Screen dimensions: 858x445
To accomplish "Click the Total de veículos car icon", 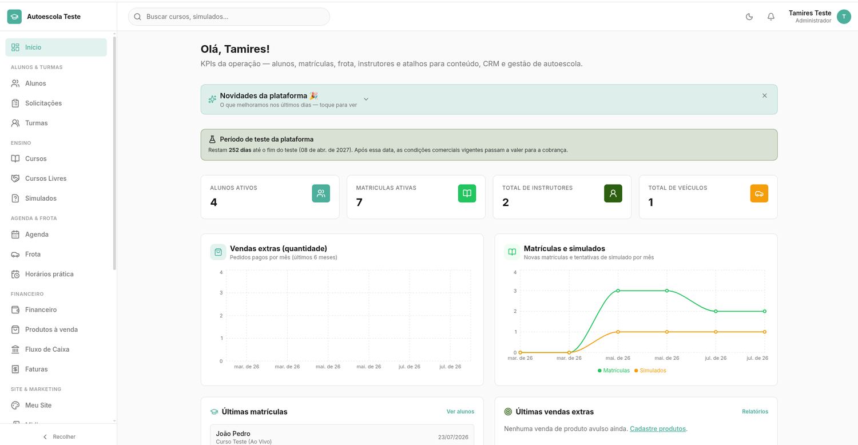I will 759,193.
